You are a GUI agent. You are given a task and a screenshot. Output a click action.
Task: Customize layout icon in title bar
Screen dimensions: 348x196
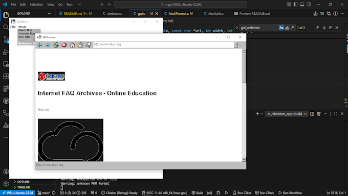click(289, 5)
